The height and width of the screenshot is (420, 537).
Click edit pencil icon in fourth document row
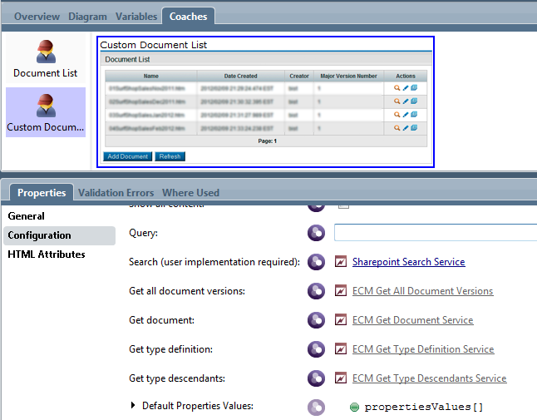[406, 128]
